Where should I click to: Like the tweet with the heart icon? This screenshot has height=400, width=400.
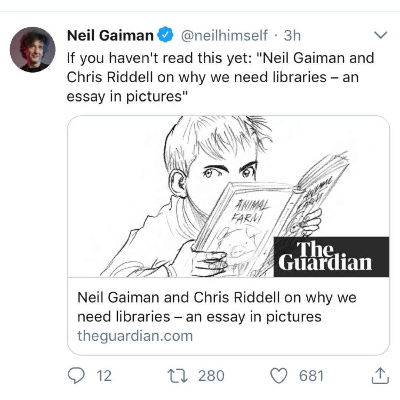click(280, 376)
